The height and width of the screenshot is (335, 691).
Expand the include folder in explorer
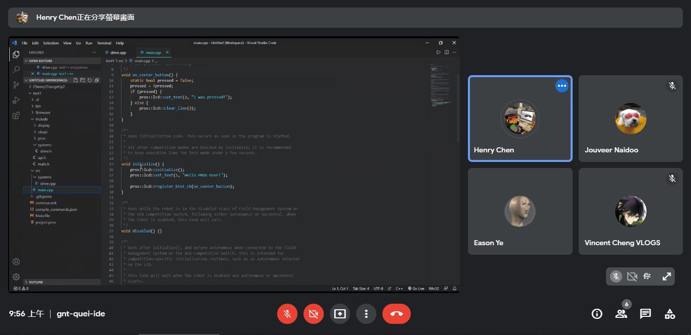pos(41,119)
